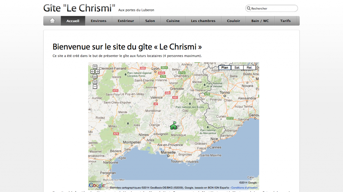Click the Google logo on the map
Viewport: 343px width, 192px height.
[96, 185]
